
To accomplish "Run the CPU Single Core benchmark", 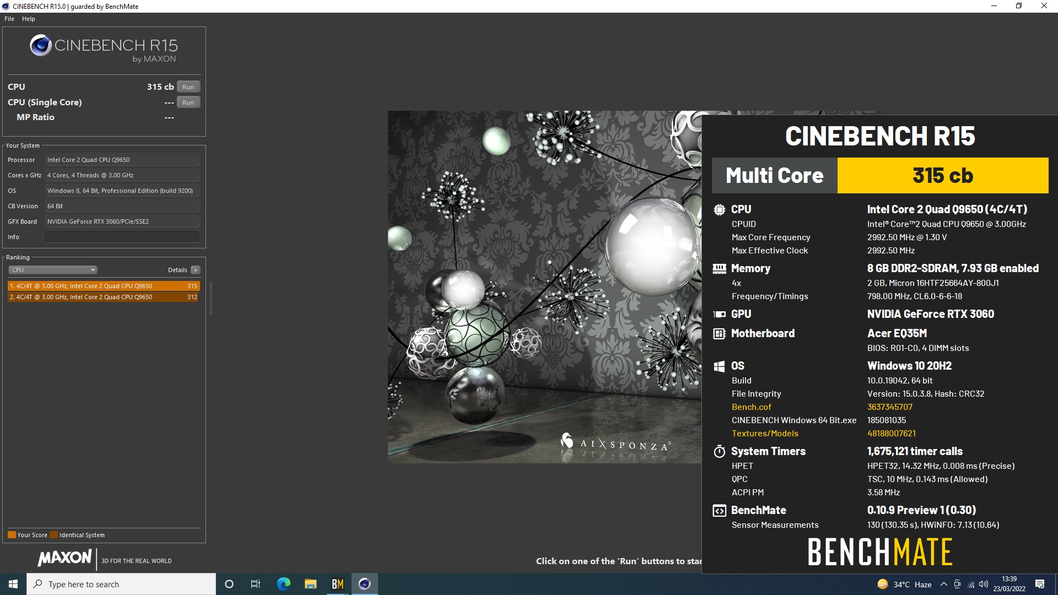I will [x=188, y=102].
